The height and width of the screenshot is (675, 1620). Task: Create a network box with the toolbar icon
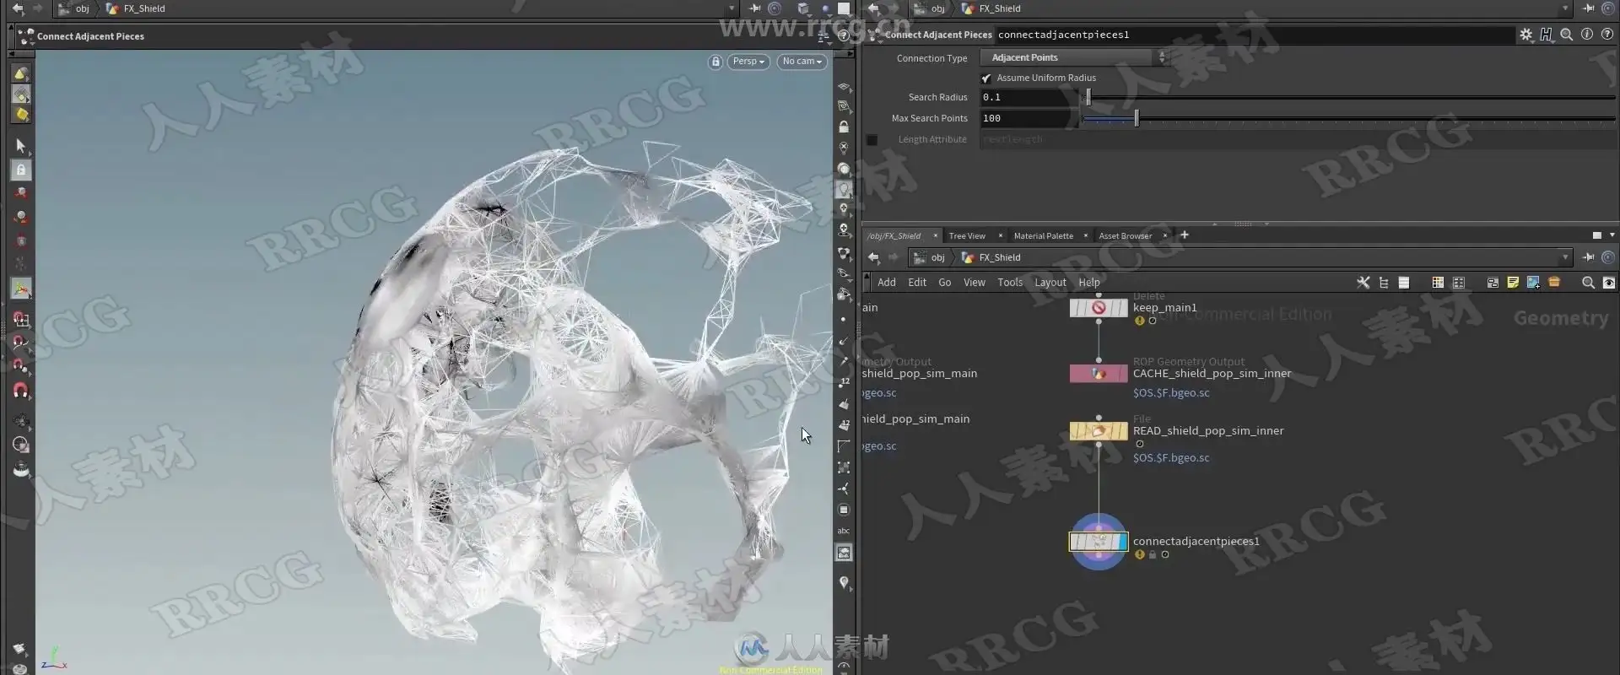1493,283
